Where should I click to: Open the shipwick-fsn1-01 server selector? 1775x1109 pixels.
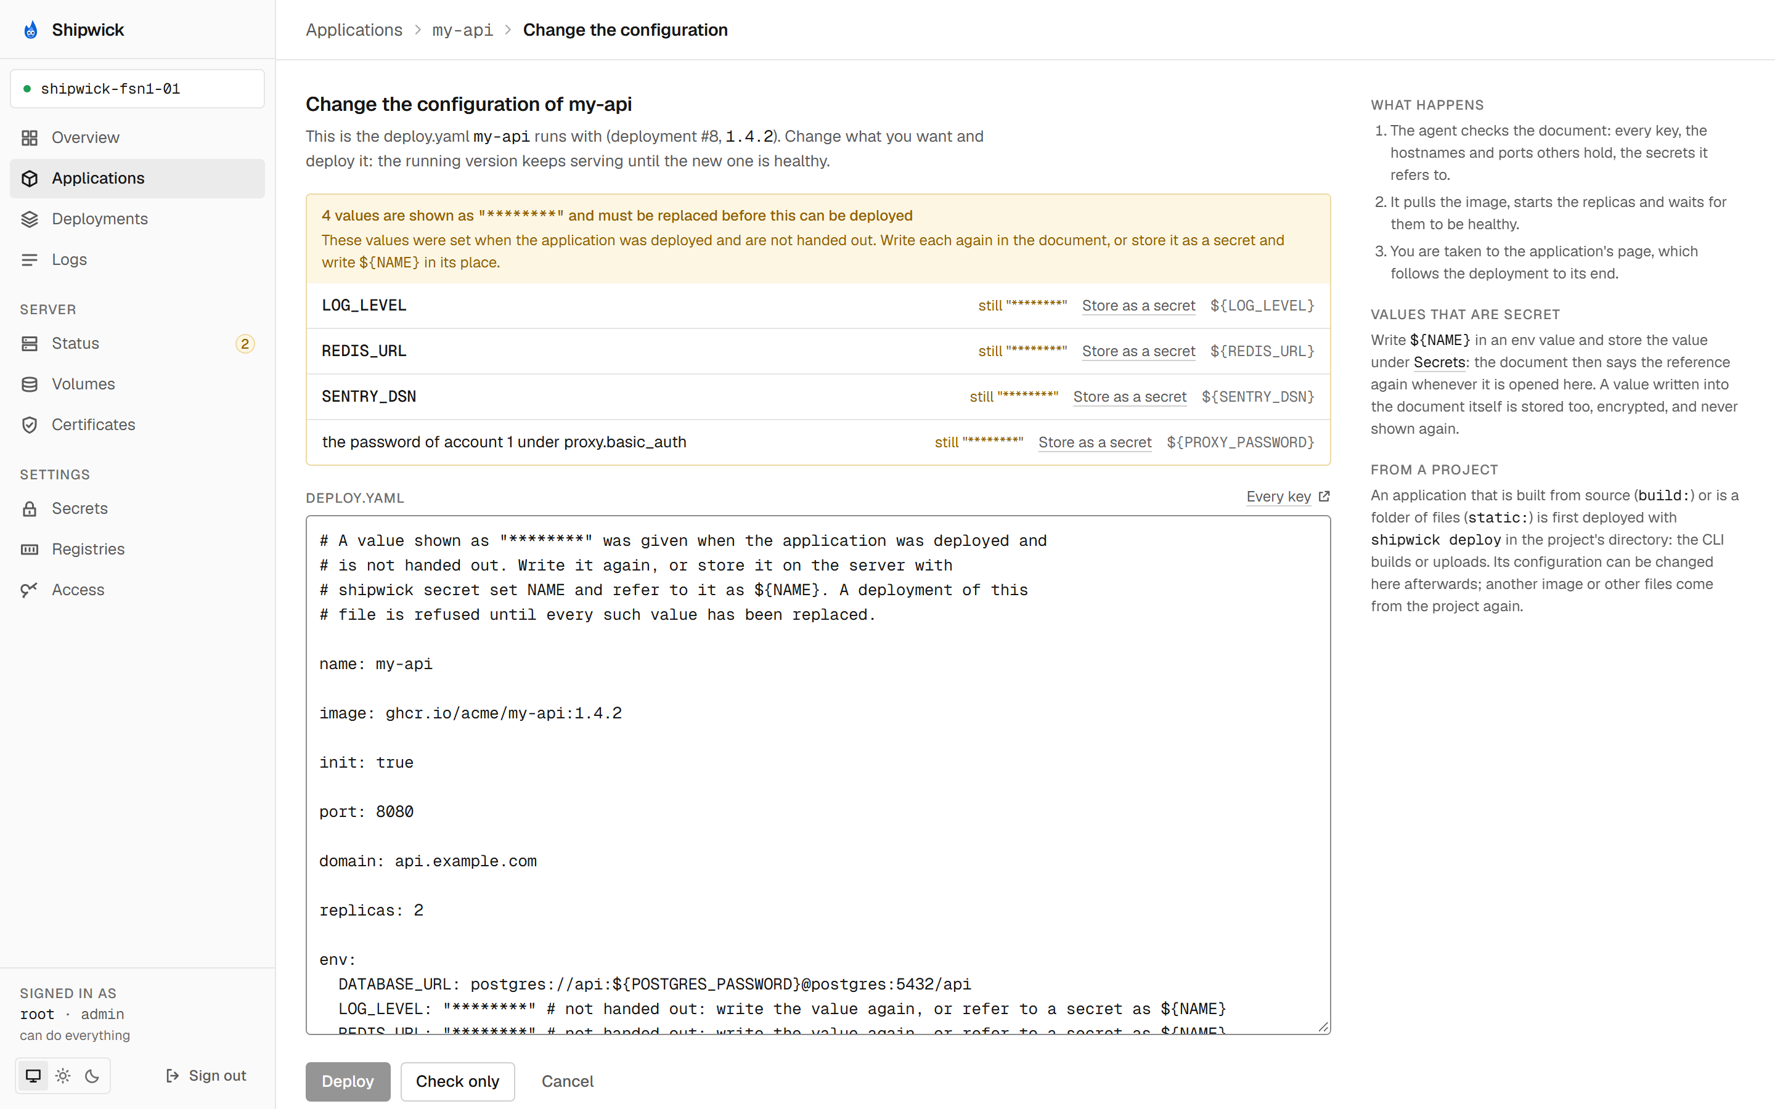[x=137, y=89]
